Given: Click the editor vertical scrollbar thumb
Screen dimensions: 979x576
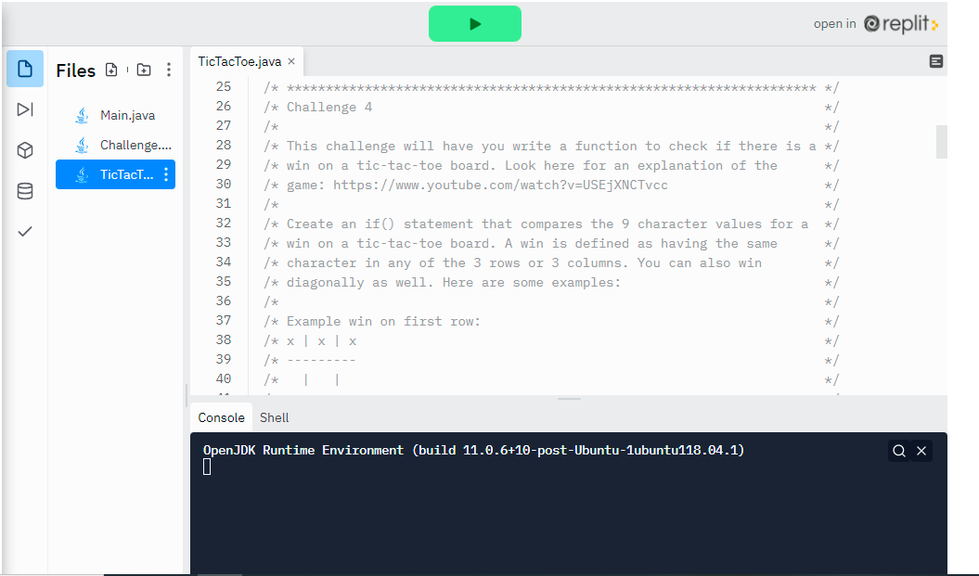Looking at the screenshot, I should pos(942,142).
